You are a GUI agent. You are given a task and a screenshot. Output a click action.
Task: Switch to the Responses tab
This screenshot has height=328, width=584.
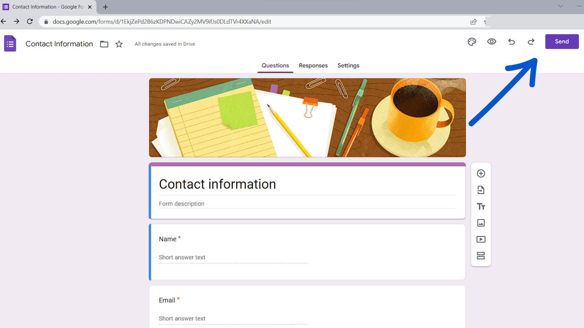point(313,65)
